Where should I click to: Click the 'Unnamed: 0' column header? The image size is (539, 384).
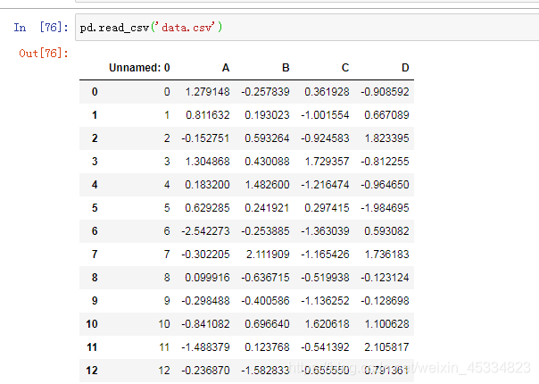coord(139,68)
